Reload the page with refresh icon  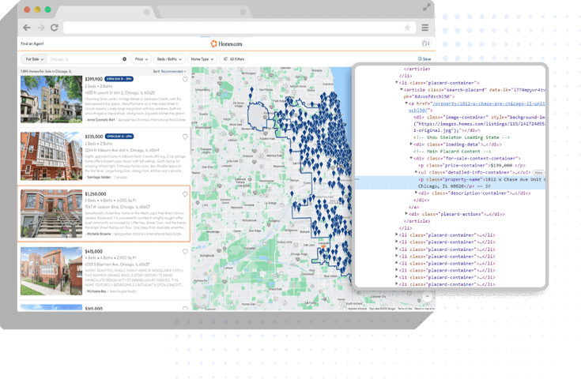tap(54, 27)
